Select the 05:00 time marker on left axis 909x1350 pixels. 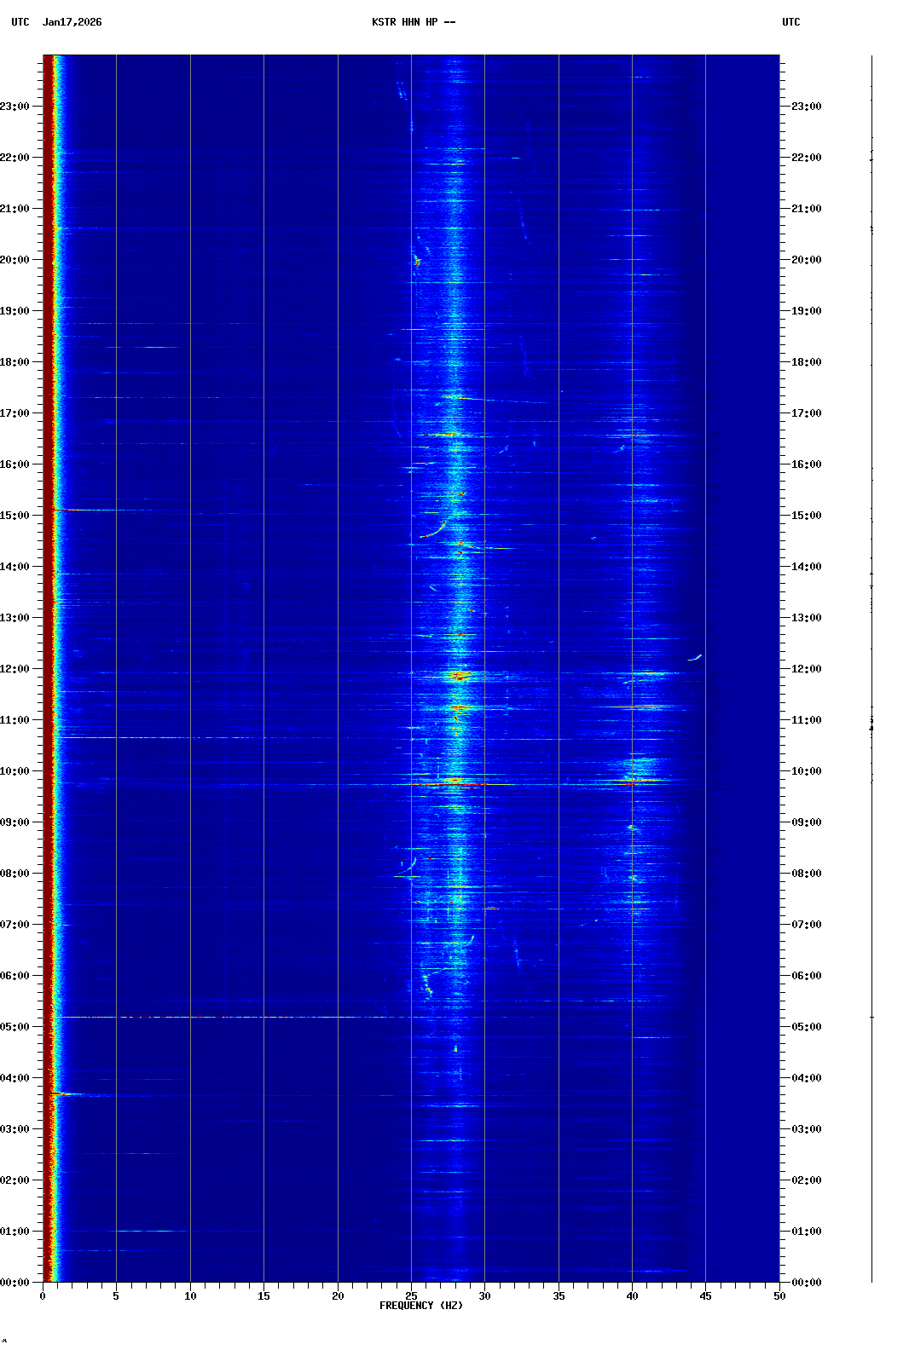(x=15, y=1027)
